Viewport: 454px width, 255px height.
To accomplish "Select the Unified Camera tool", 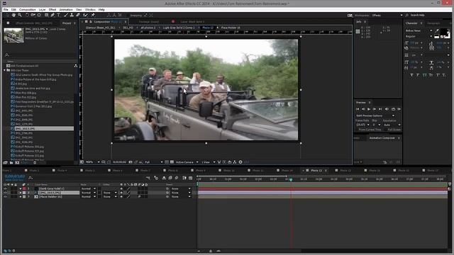I will point(33,15).
